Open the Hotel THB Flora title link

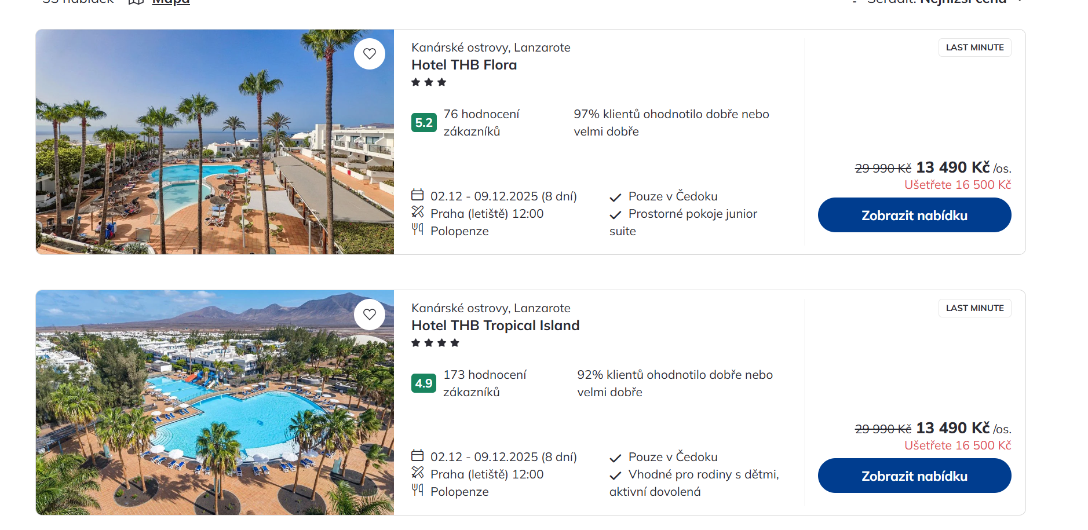click(x=464, y=65)
